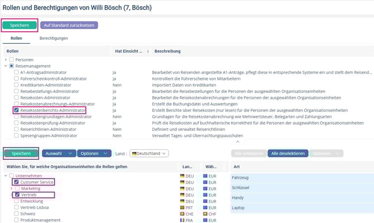Click the Wäh... currency column header
Screen dimensions: 374x223
pyautogui.click(x=211, y=167)
